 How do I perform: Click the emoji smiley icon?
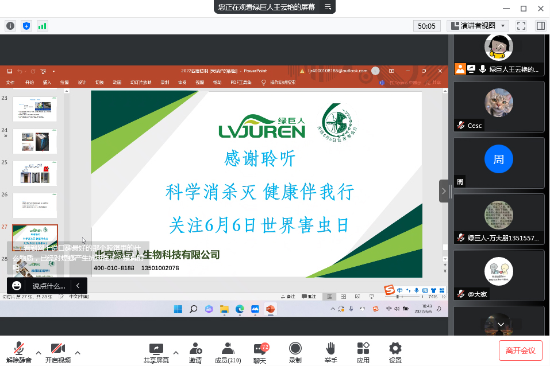point(17,285)
